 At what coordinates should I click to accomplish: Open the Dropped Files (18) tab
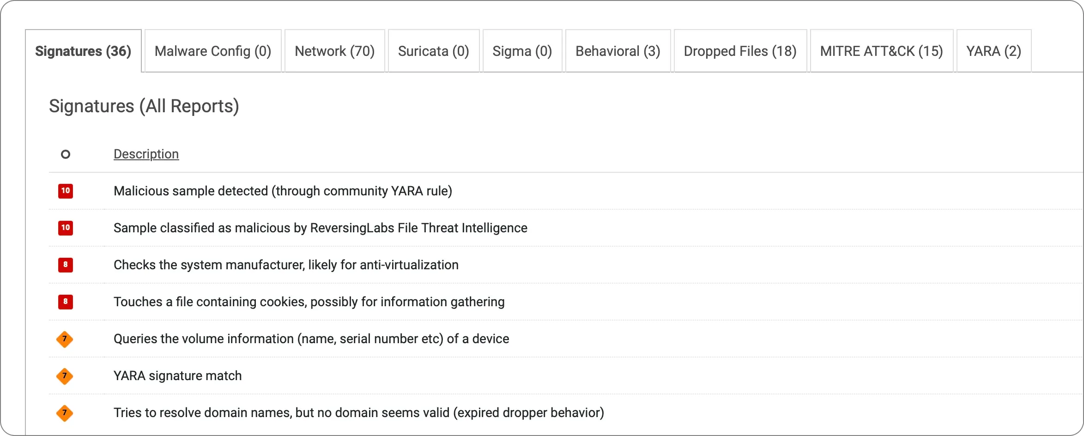pyautogui.click(x=740, y=51)
